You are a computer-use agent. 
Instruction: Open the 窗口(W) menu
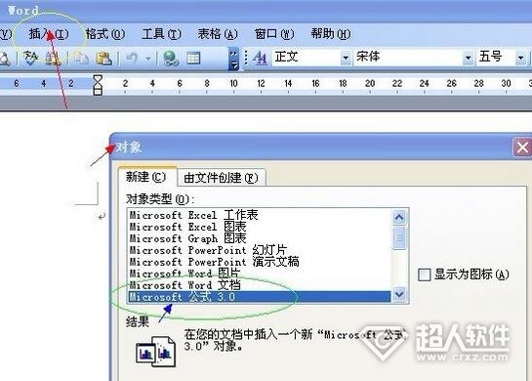(x=274, y=34)
